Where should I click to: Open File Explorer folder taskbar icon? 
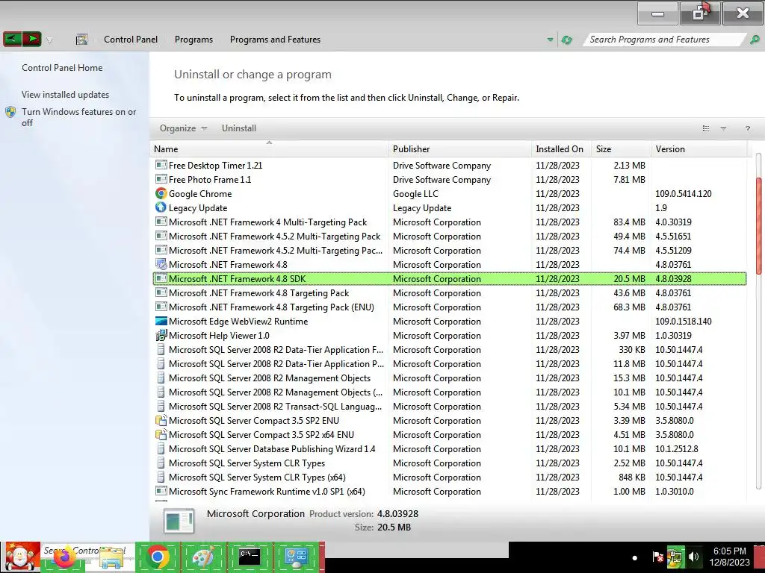tap(111, 557)
